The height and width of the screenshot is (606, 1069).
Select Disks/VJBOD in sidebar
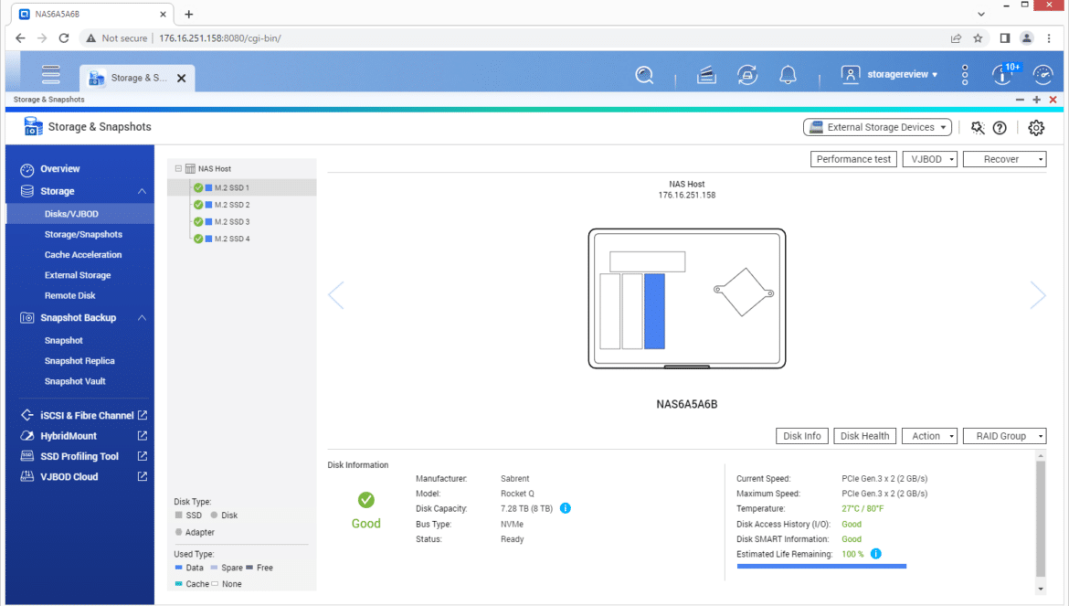pos(79,214)
